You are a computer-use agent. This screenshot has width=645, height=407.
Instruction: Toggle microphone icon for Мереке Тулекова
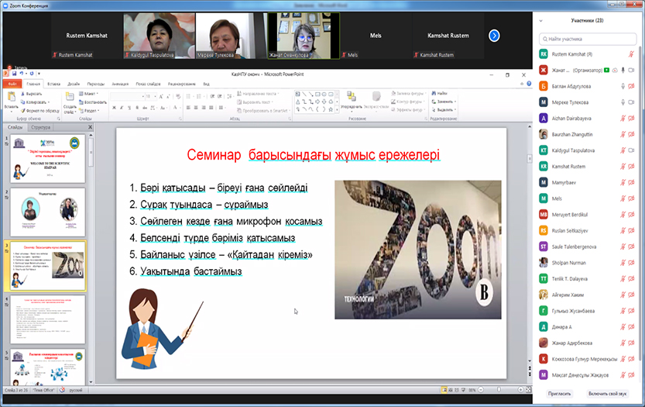[623, 102]
